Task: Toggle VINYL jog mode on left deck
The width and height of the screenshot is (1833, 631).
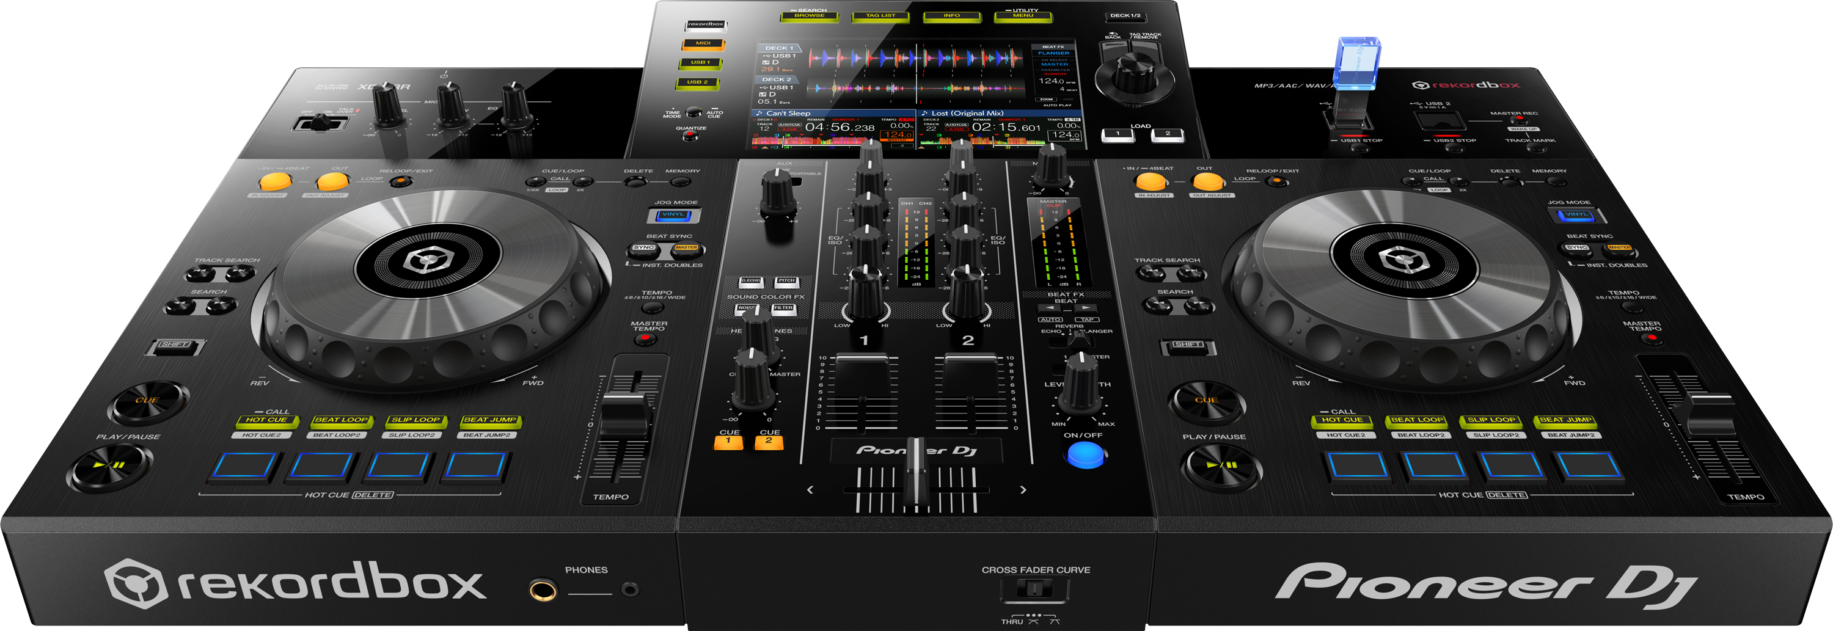Action: (673, 215)
